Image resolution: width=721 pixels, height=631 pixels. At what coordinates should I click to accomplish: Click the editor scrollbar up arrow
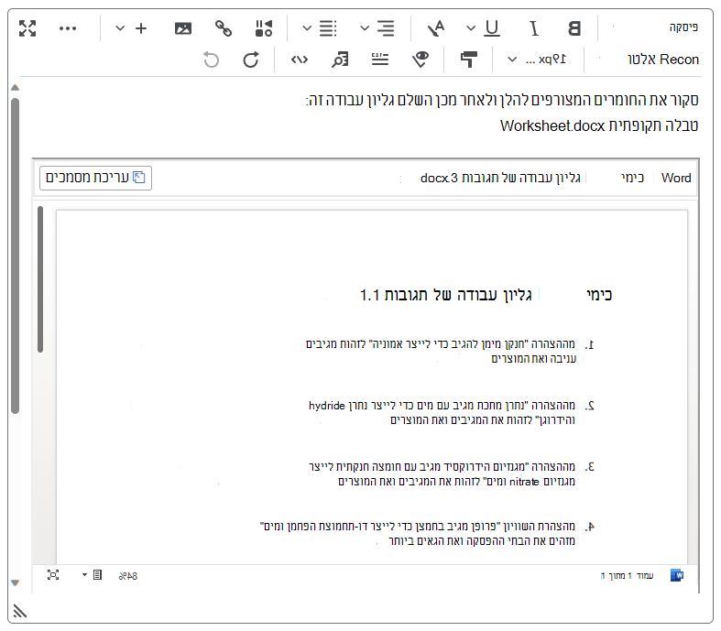pos(16,88)
